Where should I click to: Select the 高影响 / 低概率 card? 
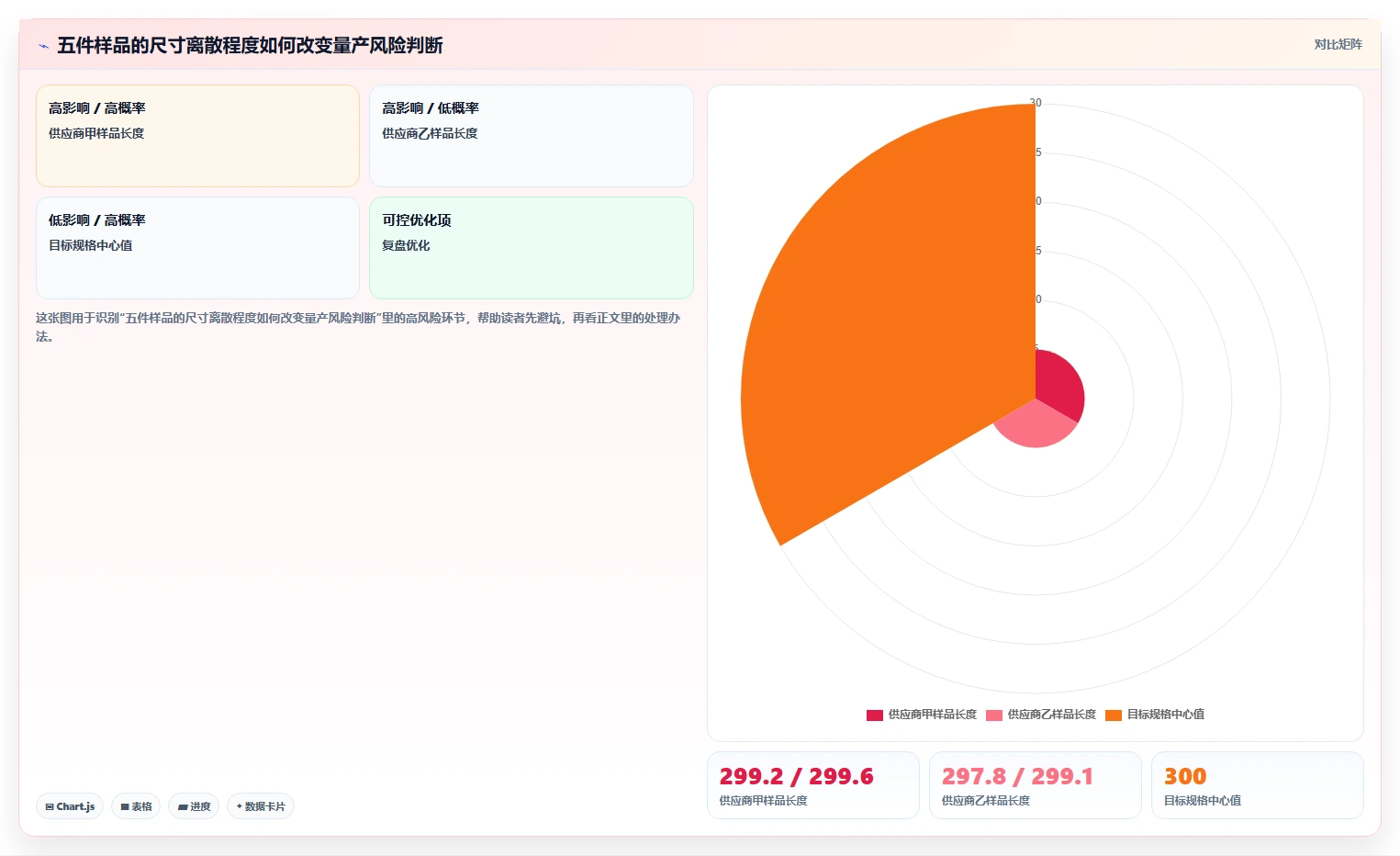[531, 136]
